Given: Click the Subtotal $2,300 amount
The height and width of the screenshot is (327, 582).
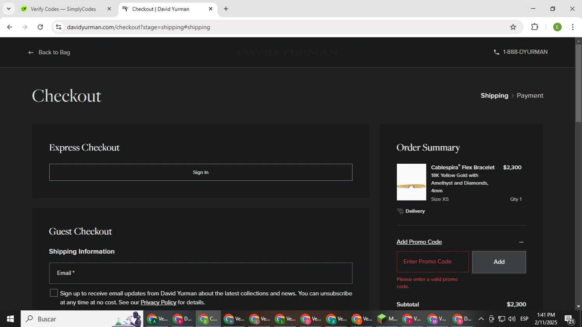Looking at the screenshot, I should (516, 305).
